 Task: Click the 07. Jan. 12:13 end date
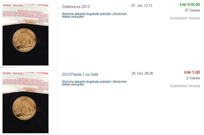click(x=142, y=5)
